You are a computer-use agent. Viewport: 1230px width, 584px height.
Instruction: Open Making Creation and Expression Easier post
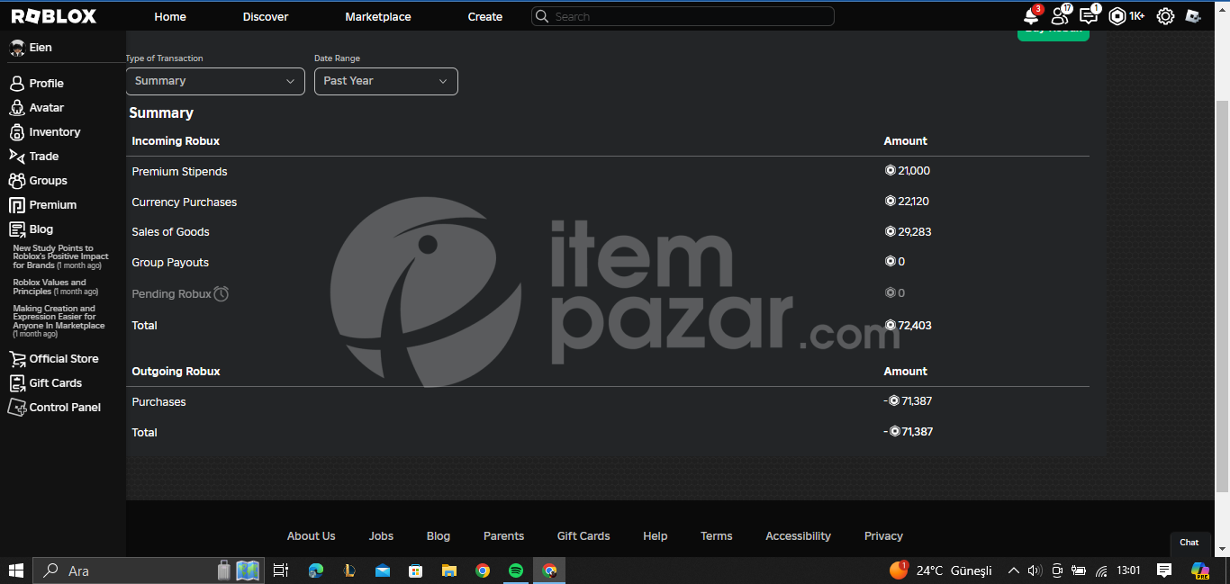pos(59,321)
